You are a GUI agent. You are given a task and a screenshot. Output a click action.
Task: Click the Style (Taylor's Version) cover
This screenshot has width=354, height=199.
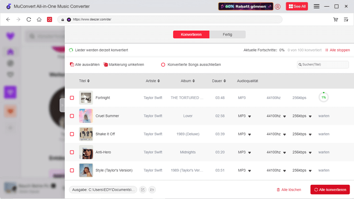click(86, 170)
